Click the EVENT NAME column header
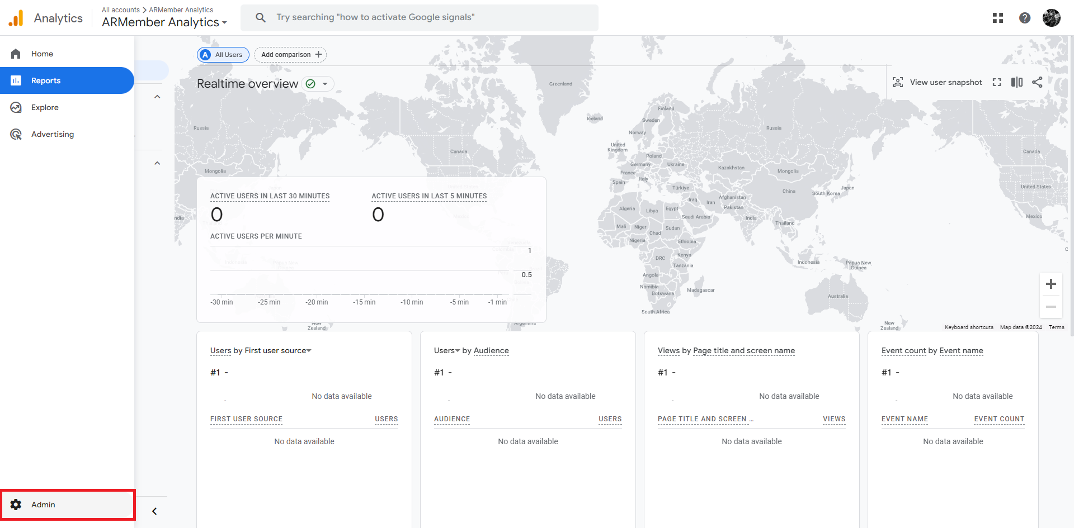 [x=905, y=419]
